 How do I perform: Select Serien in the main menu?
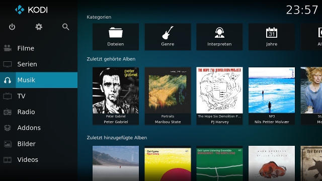pos(39,64)
